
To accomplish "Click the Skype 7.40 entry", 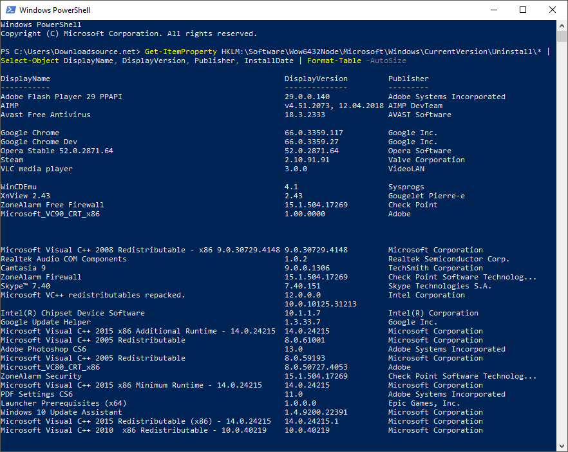I will pyautogui.click(x=25, y=286).
